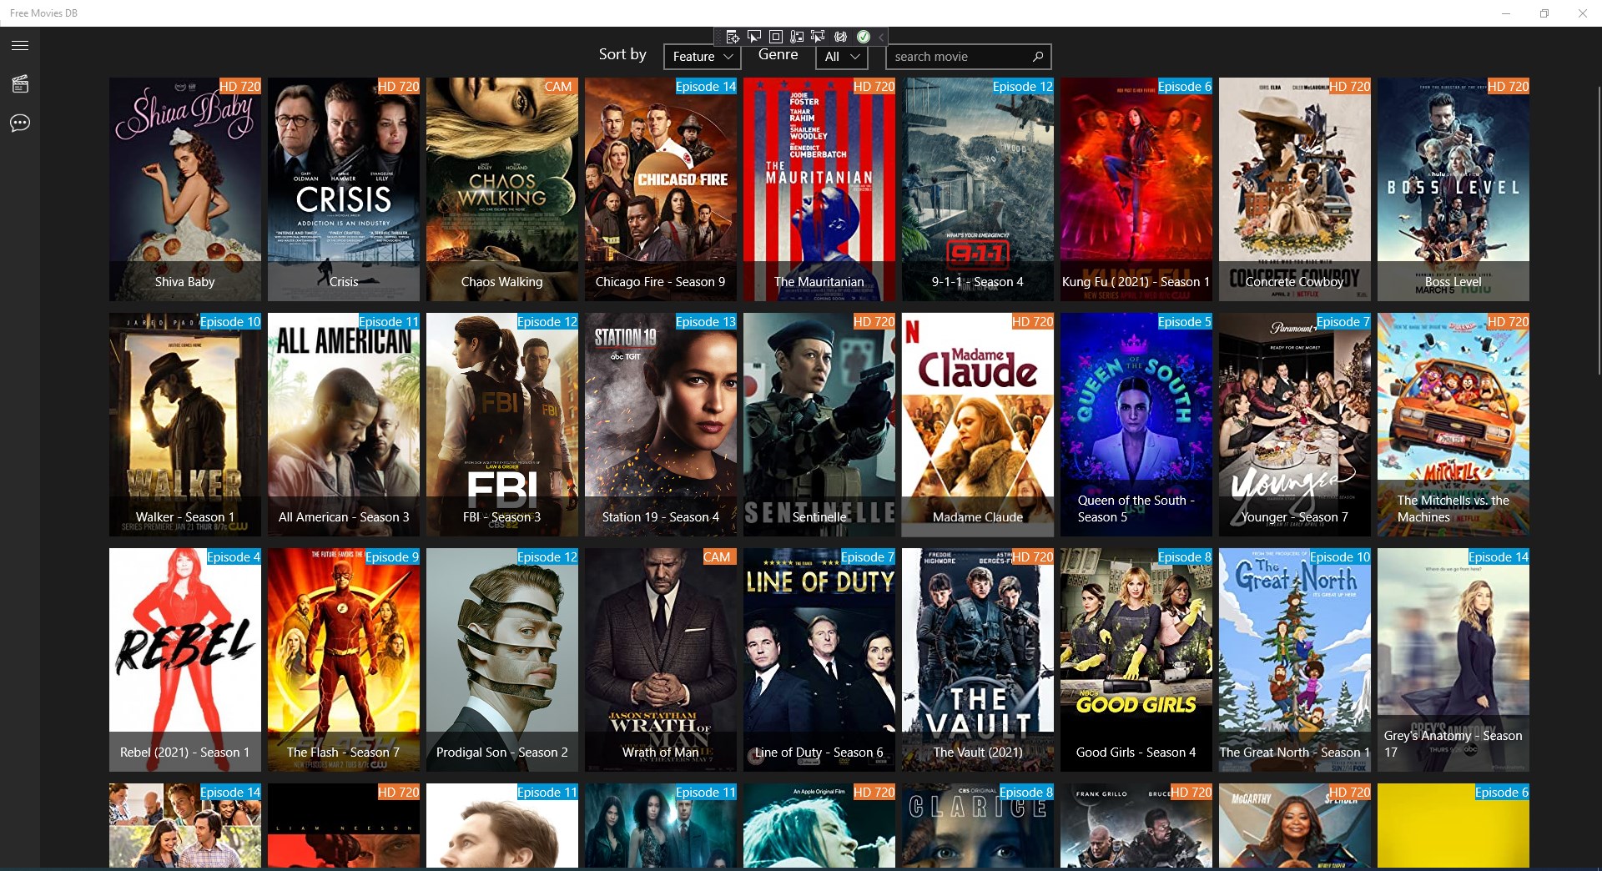
Task: Select the Boss Level poster
Action: pyautogui.click(x=1453, y=189)
